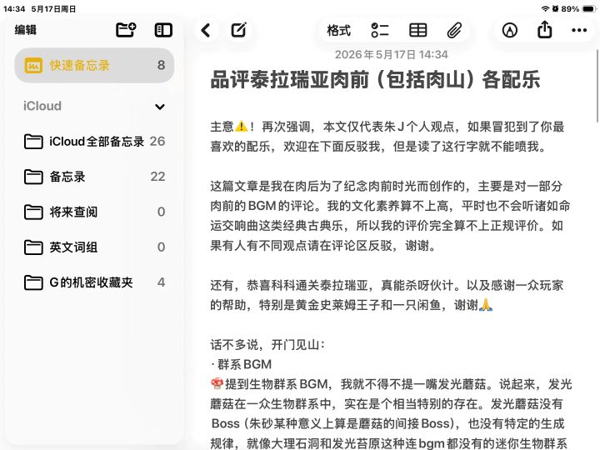Open the 英文词组 folder
Viewport: 600px width, 450px height.
(94, 247)
